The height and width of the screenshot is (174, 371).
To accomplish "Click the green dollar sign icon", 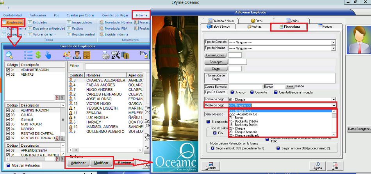I will coord(38,55).
